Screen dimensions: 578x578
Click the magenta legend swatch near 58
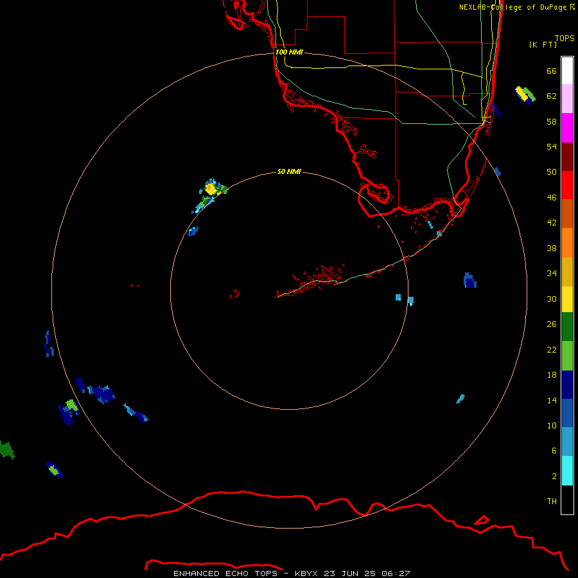pos(567,128)
